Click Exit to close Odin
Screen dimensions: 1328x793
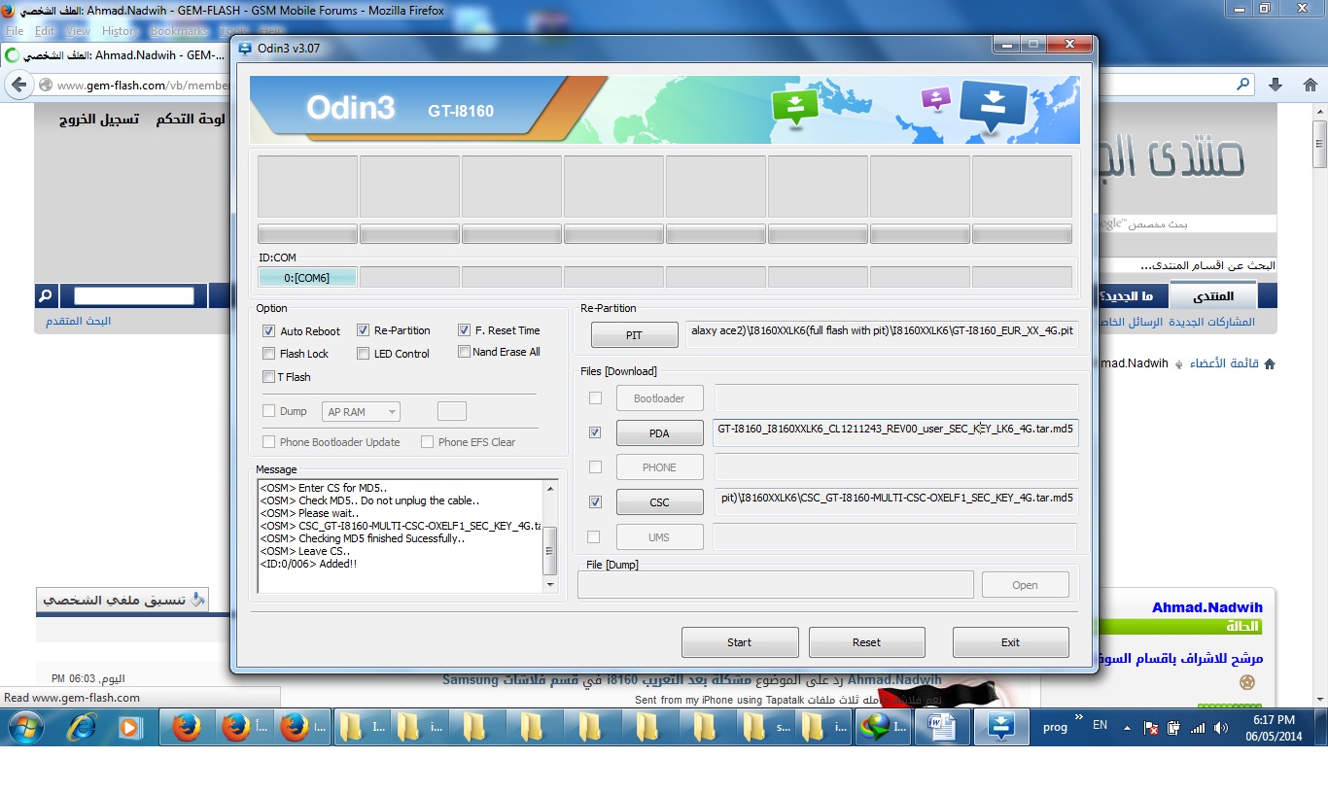[1010, 642]
